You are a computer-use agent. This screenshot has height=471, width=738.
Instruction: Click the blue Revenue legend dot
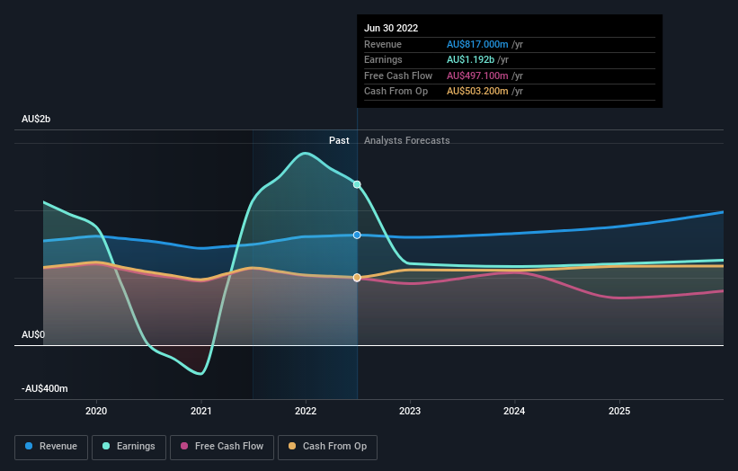tap(29, 446)
